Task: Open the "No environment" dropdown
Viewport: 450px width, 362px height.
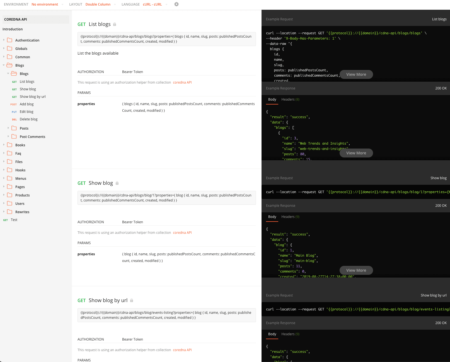Action: tap(45, 4)
